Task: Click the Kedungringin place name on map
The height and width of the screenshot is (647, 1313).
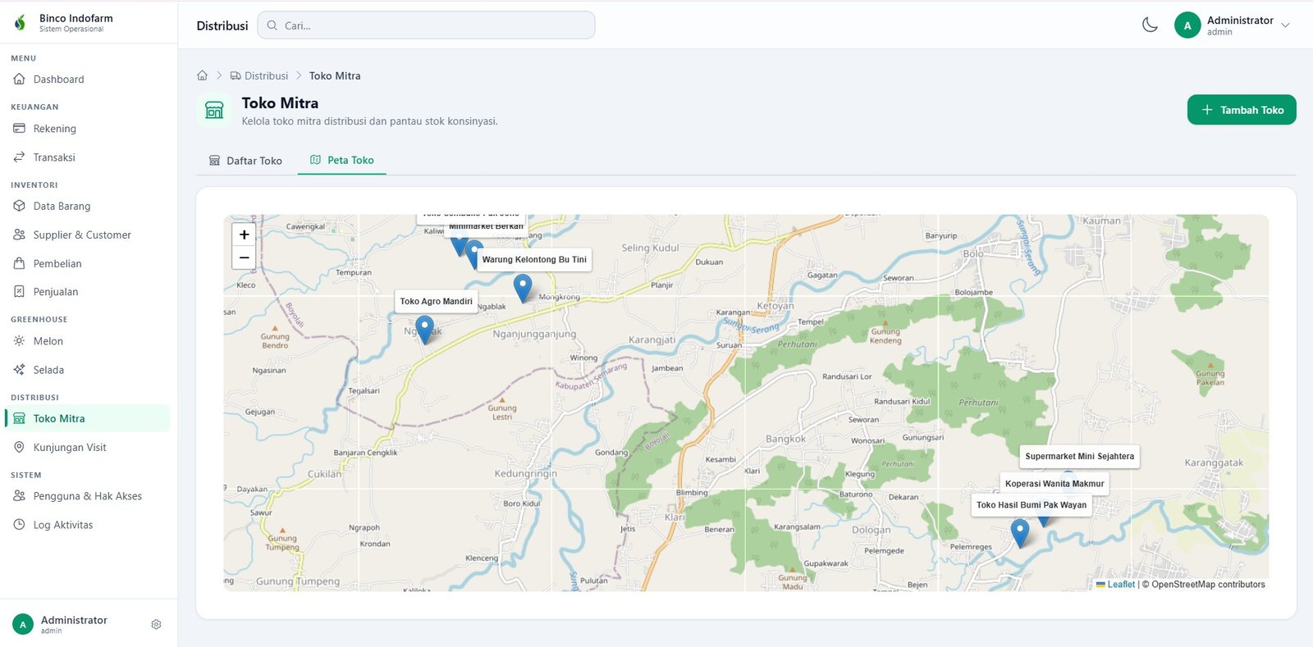Action: tap(525, 474)
